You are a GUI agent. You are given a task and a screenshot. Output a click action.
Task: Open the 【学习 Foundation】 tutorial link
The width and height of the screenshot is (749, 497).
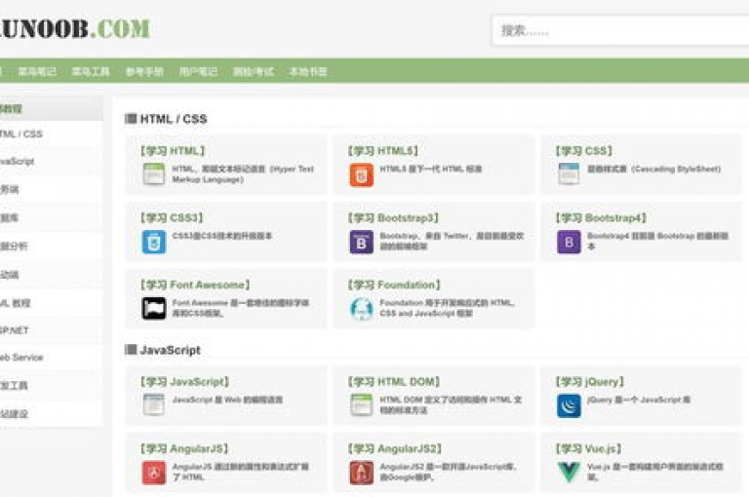(x=394, y=285)
